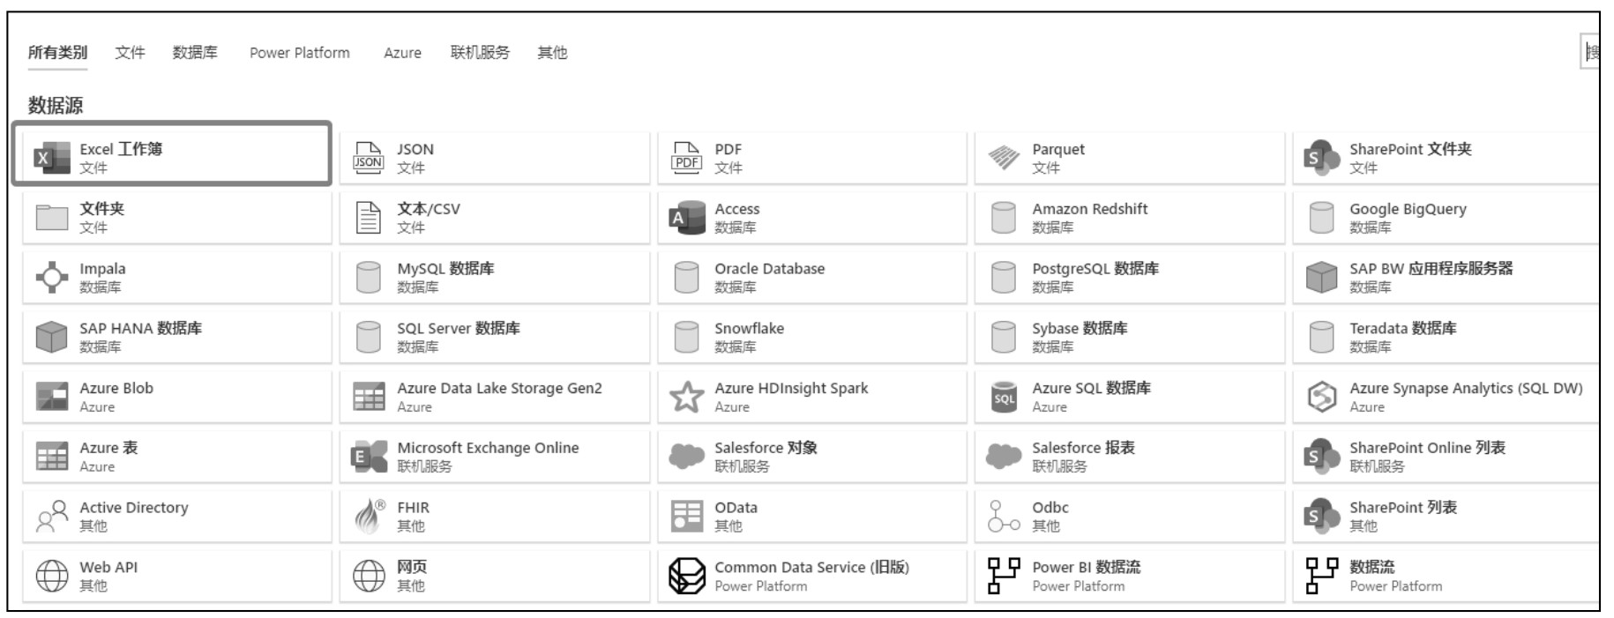Screen dimensions: 1614x618
Task: Choose the FHIR flame icon
Action: [x=369, y=516]
